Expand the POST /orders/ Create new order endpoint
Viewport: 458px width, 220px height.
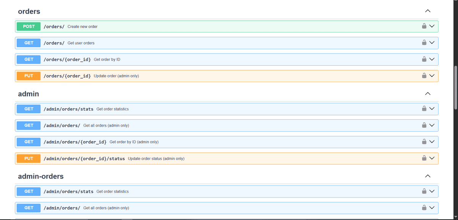[432, 26]
